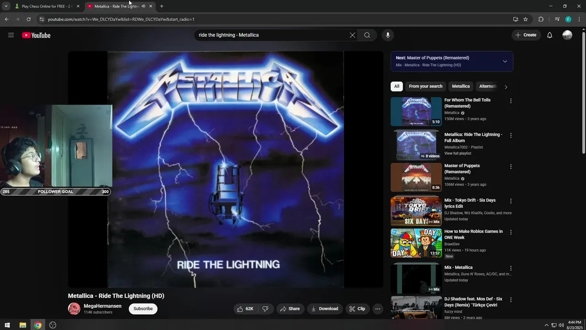Open File Explorer from taskbar

22,325
